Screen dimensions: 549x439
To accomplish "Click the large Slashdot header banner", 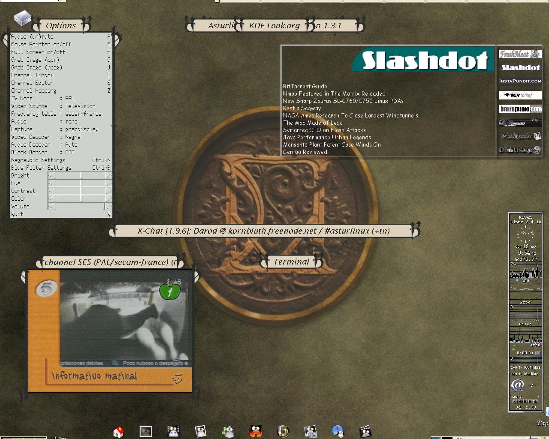I will 424,60.
